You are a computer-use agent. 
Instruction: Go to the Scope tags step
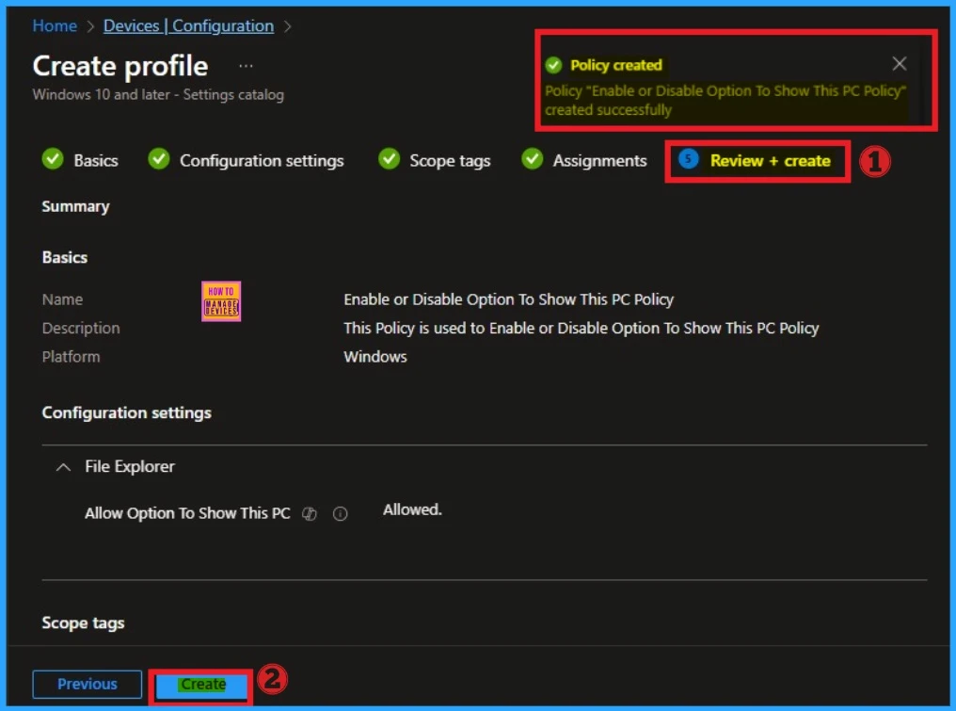450,160
